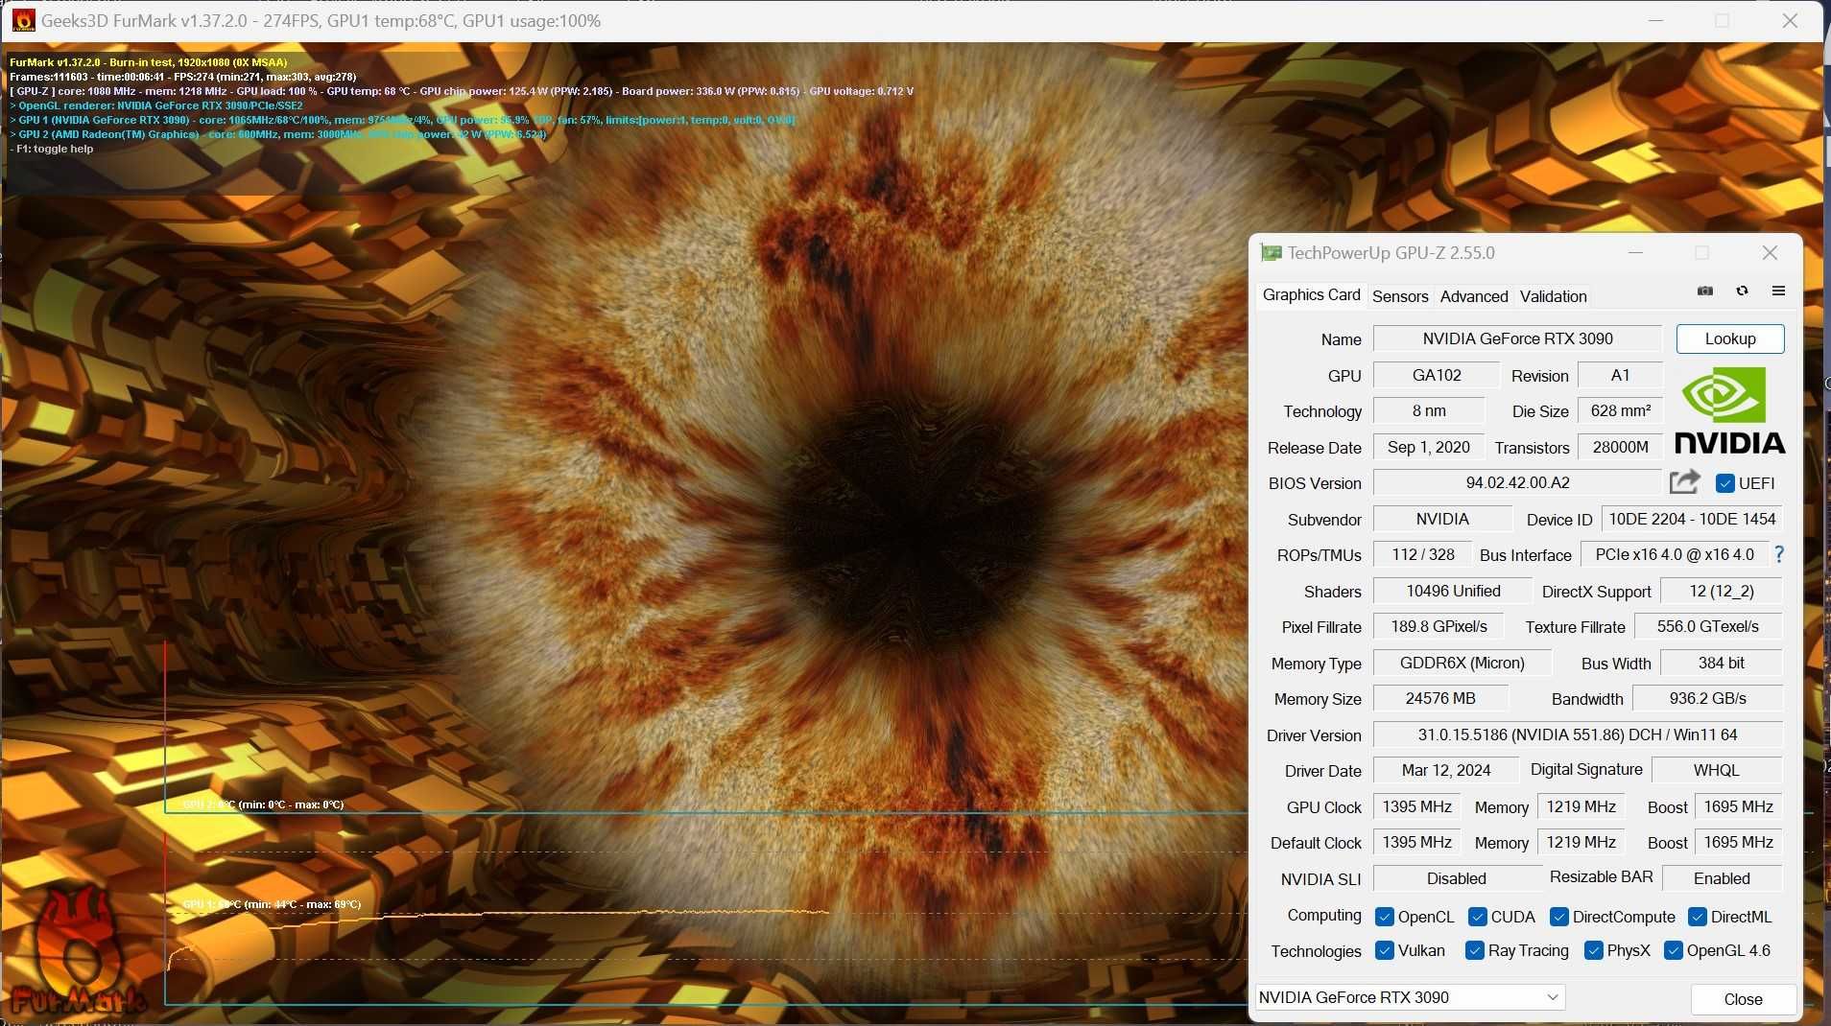
Task: Switch to the Sensors tab
Action: pyautogui.click(x=1400, y=296)
